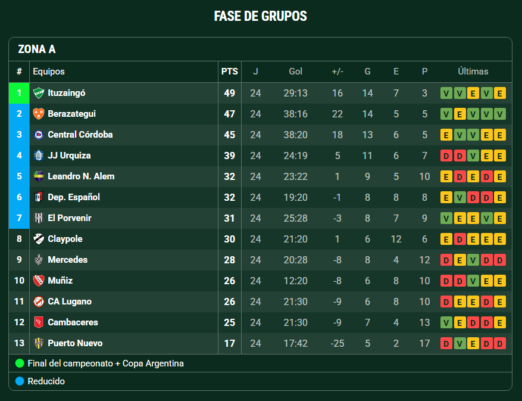
Task: Click the Berazategui orange crest icon
Action: [x=39, y=114]
